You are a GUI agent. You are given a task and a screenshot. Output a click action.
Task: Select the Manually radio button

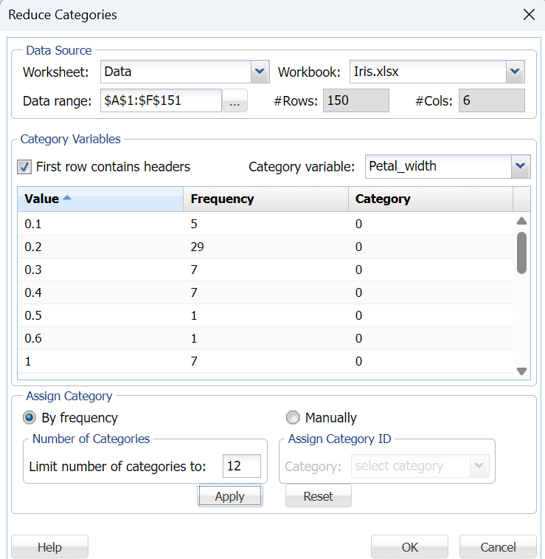(x=293, y=418)
